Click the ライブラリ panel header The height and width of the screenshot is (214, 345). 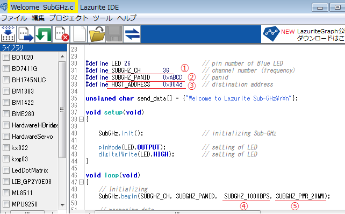click(33, 47)
